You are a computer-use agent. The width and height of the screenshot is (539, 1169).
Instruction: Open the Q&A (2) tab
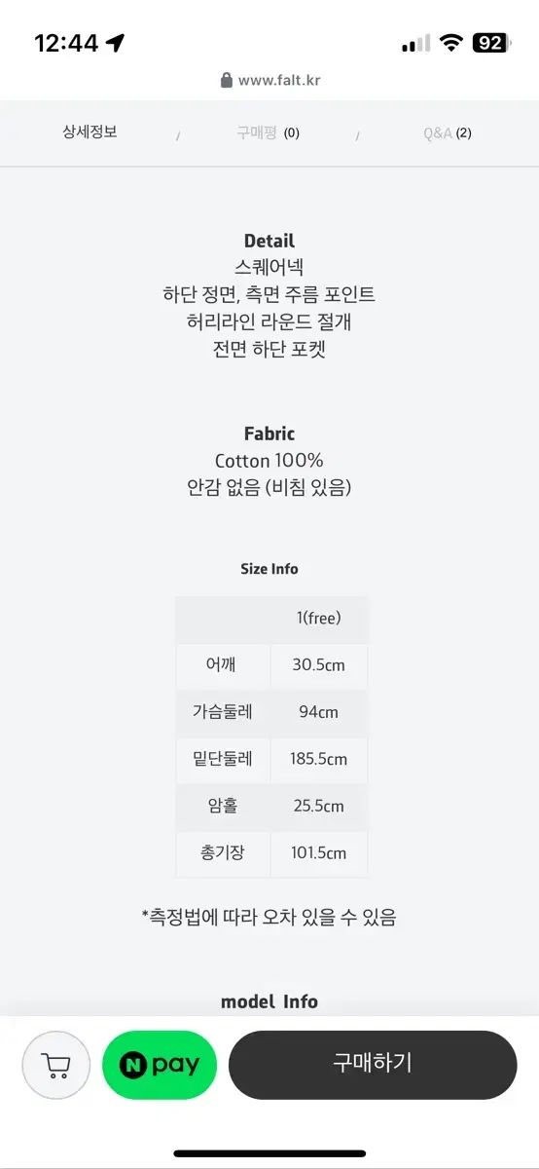click(448, 132)
